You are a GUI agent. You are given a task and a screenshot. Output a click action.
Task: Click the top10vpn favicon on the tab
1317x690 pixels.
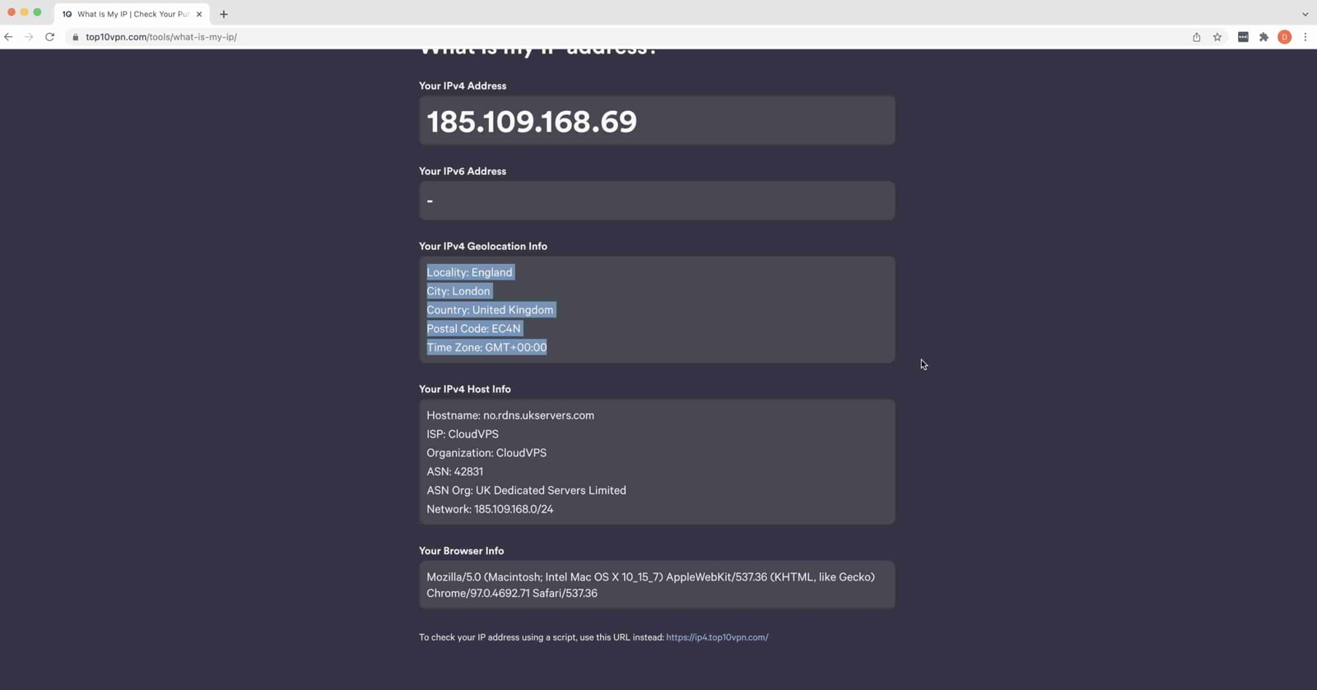(x=66, y=14)
